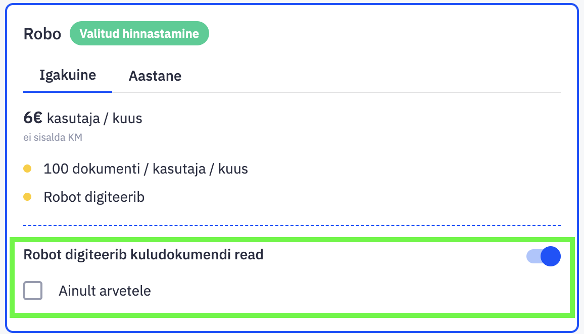Switch to the Igakuine tab

pyautogui.click(x=68, y=76)
